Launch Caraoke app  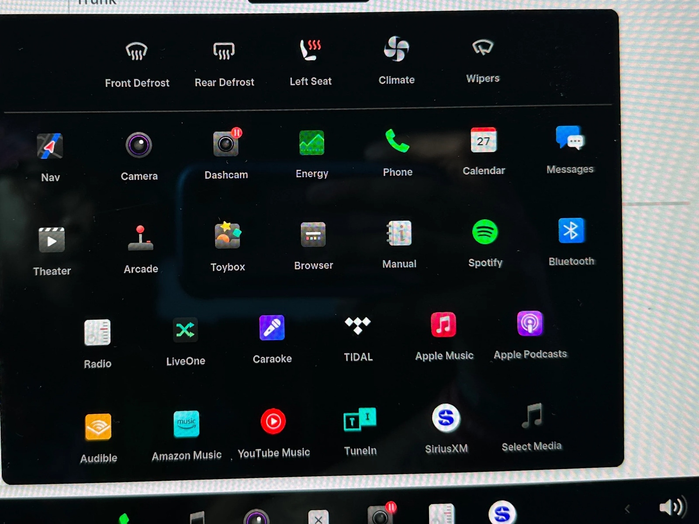272,328
